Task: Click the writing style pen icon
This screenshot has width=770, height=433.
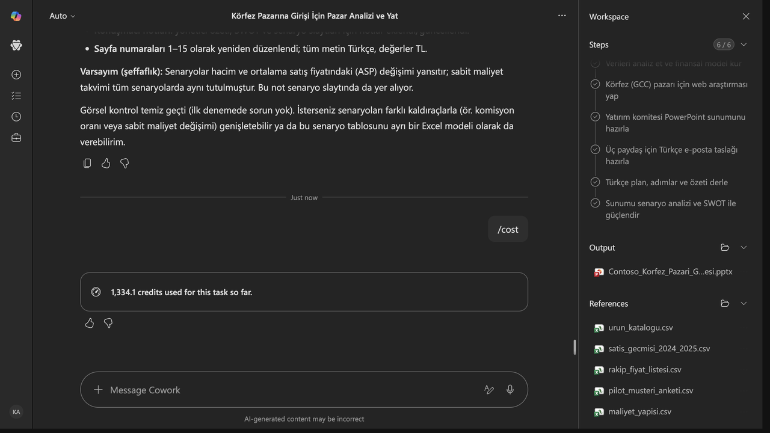Action: pos(489,390)
